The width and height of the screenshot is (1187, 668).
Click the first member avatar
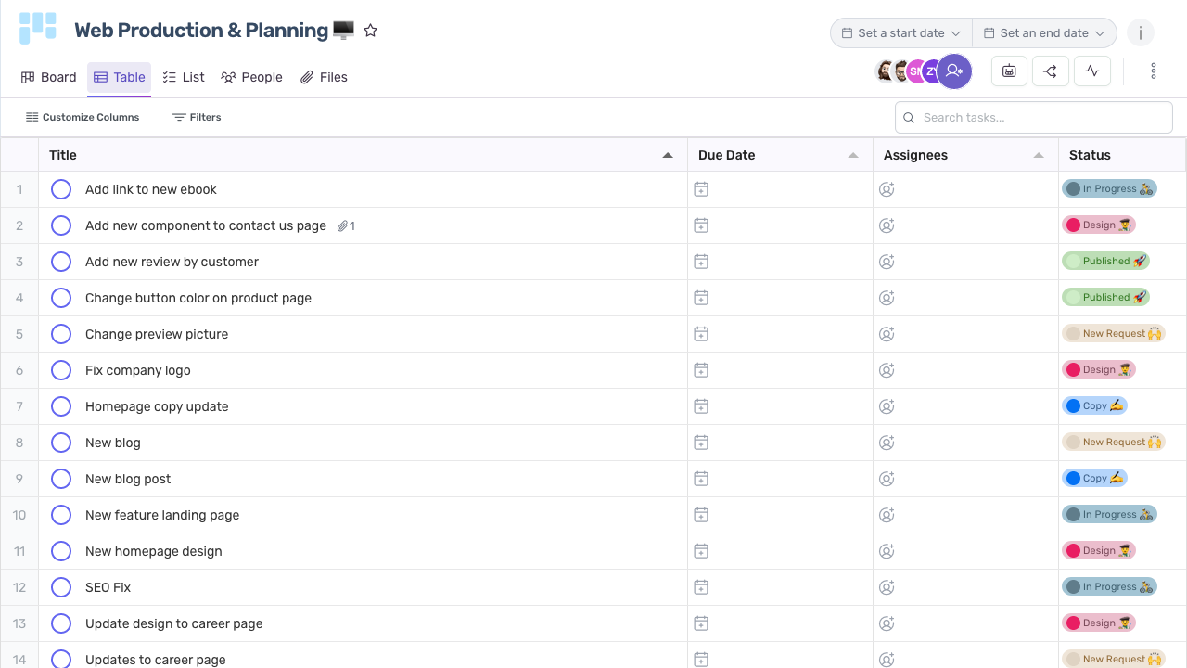885,71
